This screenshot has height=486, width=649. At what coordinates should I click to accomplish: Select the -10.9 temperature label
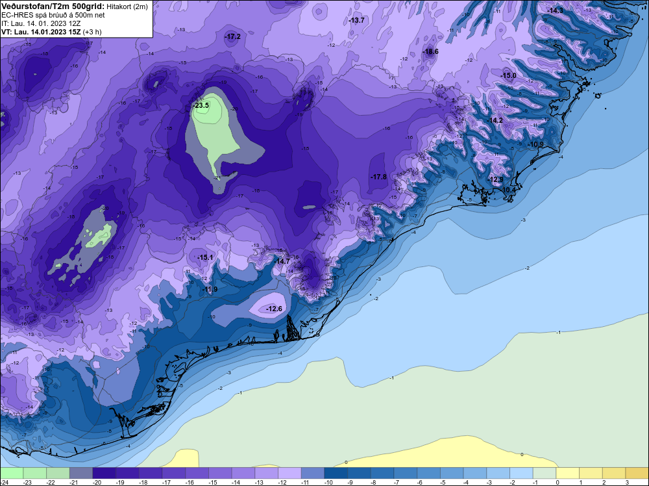(x=535, y=144)
